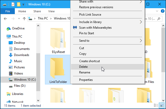Click Properties in the context menu
The image size is (166, 109).
click(86, 80)
